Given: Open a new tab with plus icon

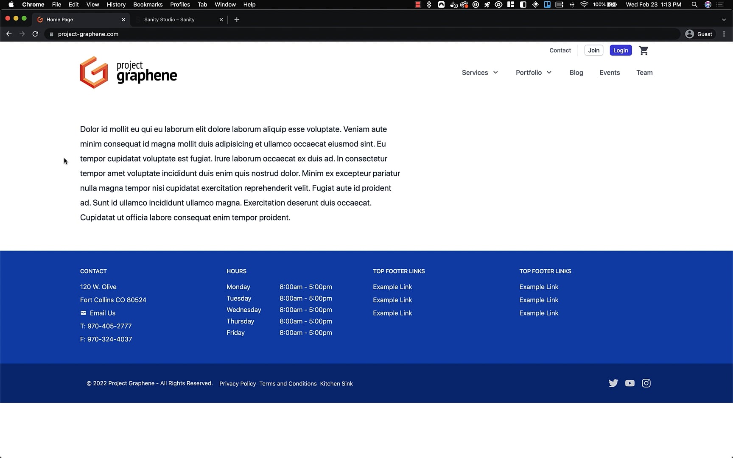Looking at the screenshot, I should tap(237, 20).
